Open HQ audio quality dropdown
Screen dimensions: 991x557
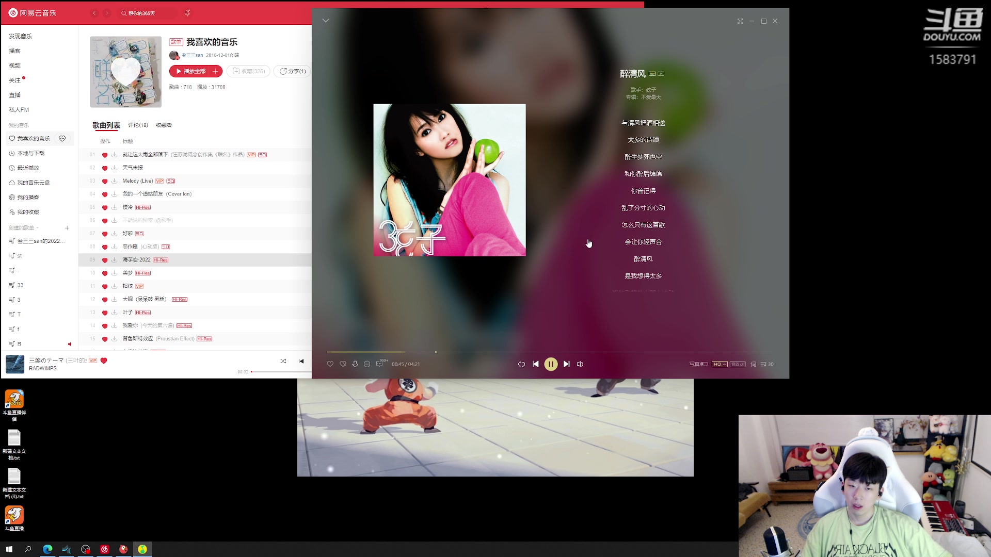[720, 364]
